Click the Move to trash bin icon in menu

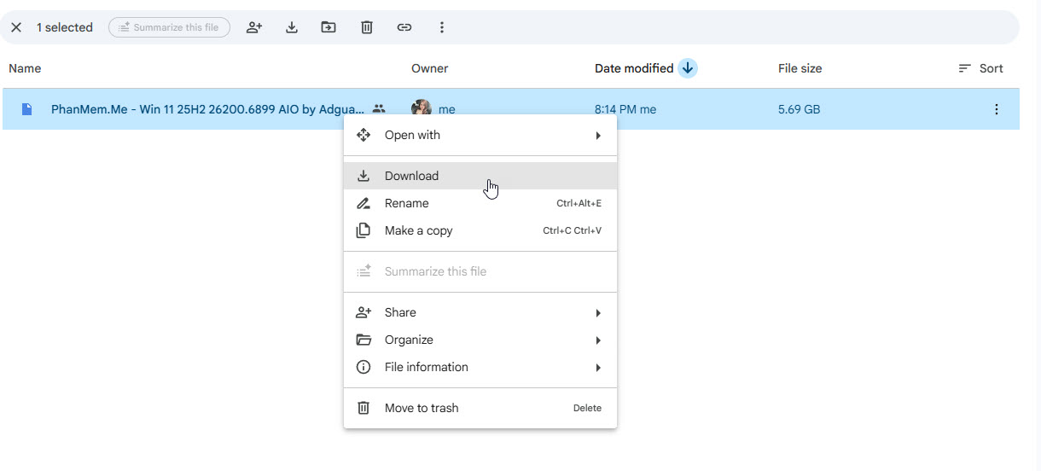(363, 408)
